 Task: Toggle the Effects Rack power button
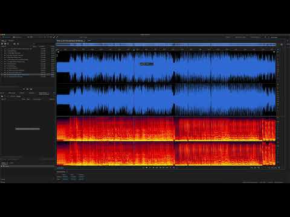[x=2, y=96]
